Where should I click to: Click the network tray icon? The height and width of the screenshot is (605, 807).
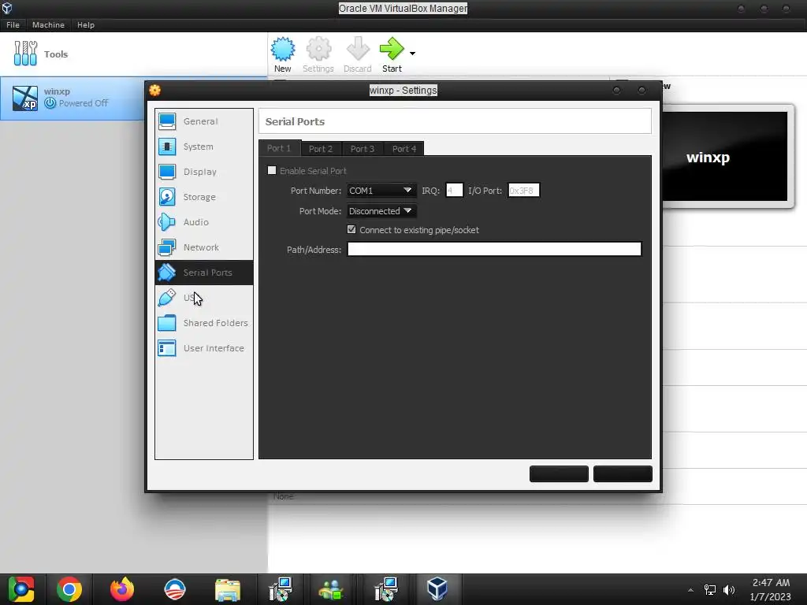click(x=710, y=589)
